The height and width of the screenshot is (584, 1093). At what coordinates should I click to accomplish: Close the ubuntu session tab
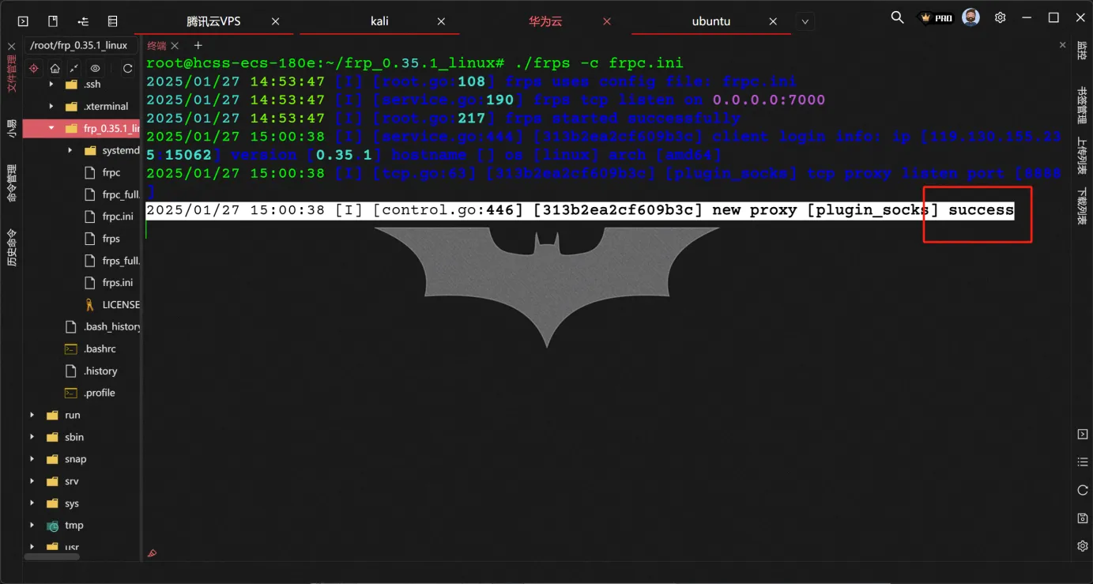pyautogui.click(x=773, y=21)
